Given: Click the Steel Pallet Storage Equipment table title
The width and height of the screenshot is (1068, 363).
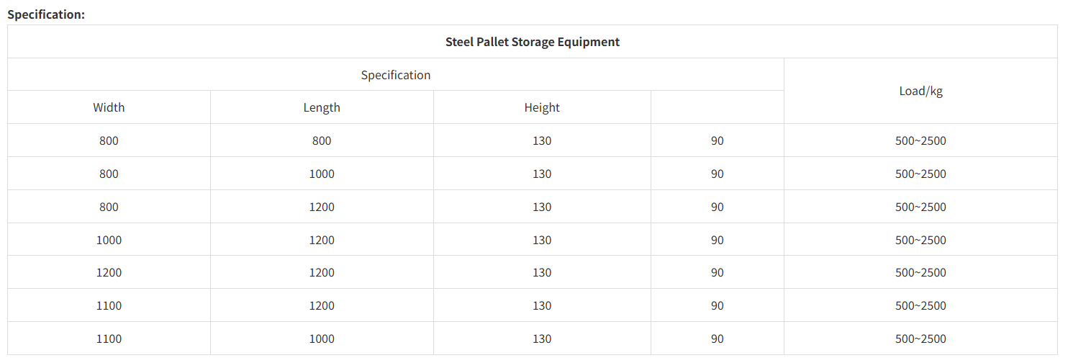Looking at the screenshot, I should (532, 42).
